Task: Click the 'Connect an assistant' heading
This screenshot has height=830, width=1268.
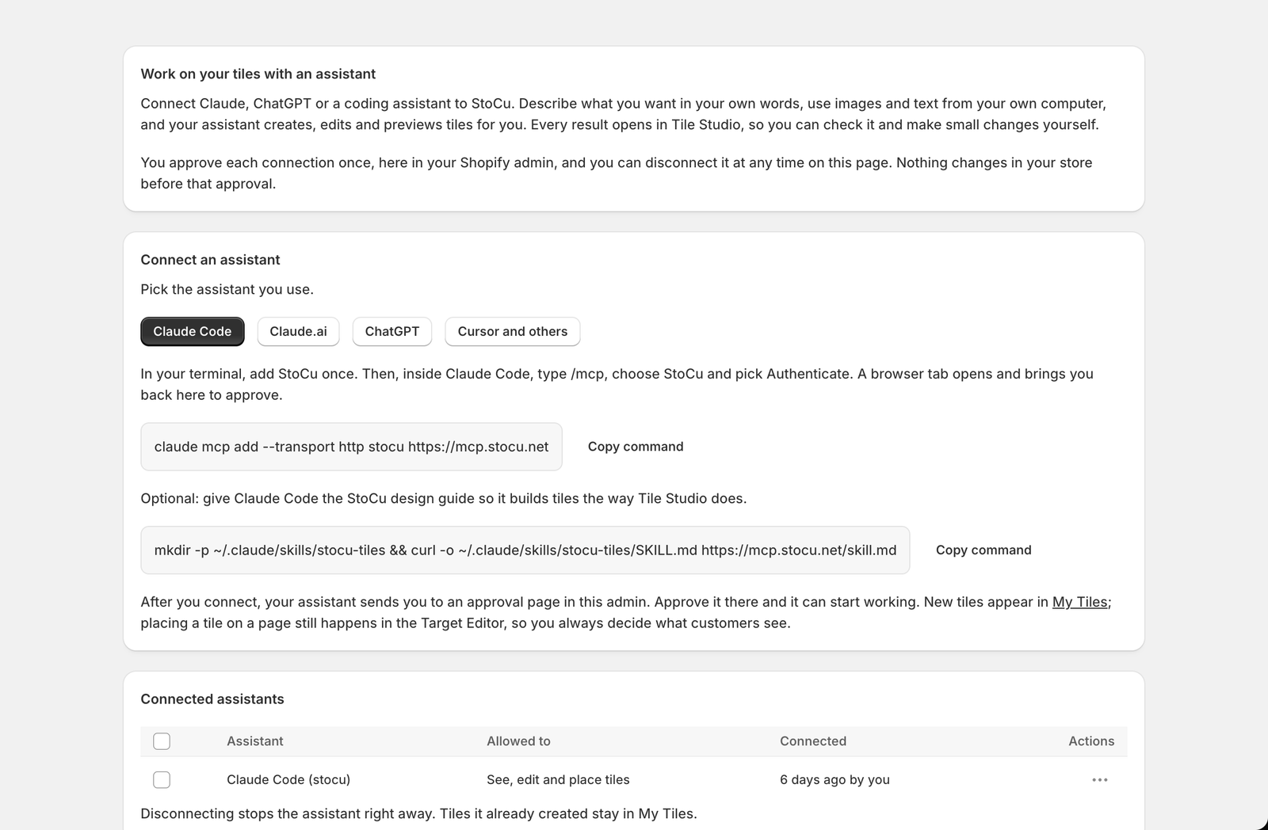Action: pyautogui.click(x=210, y=260)
